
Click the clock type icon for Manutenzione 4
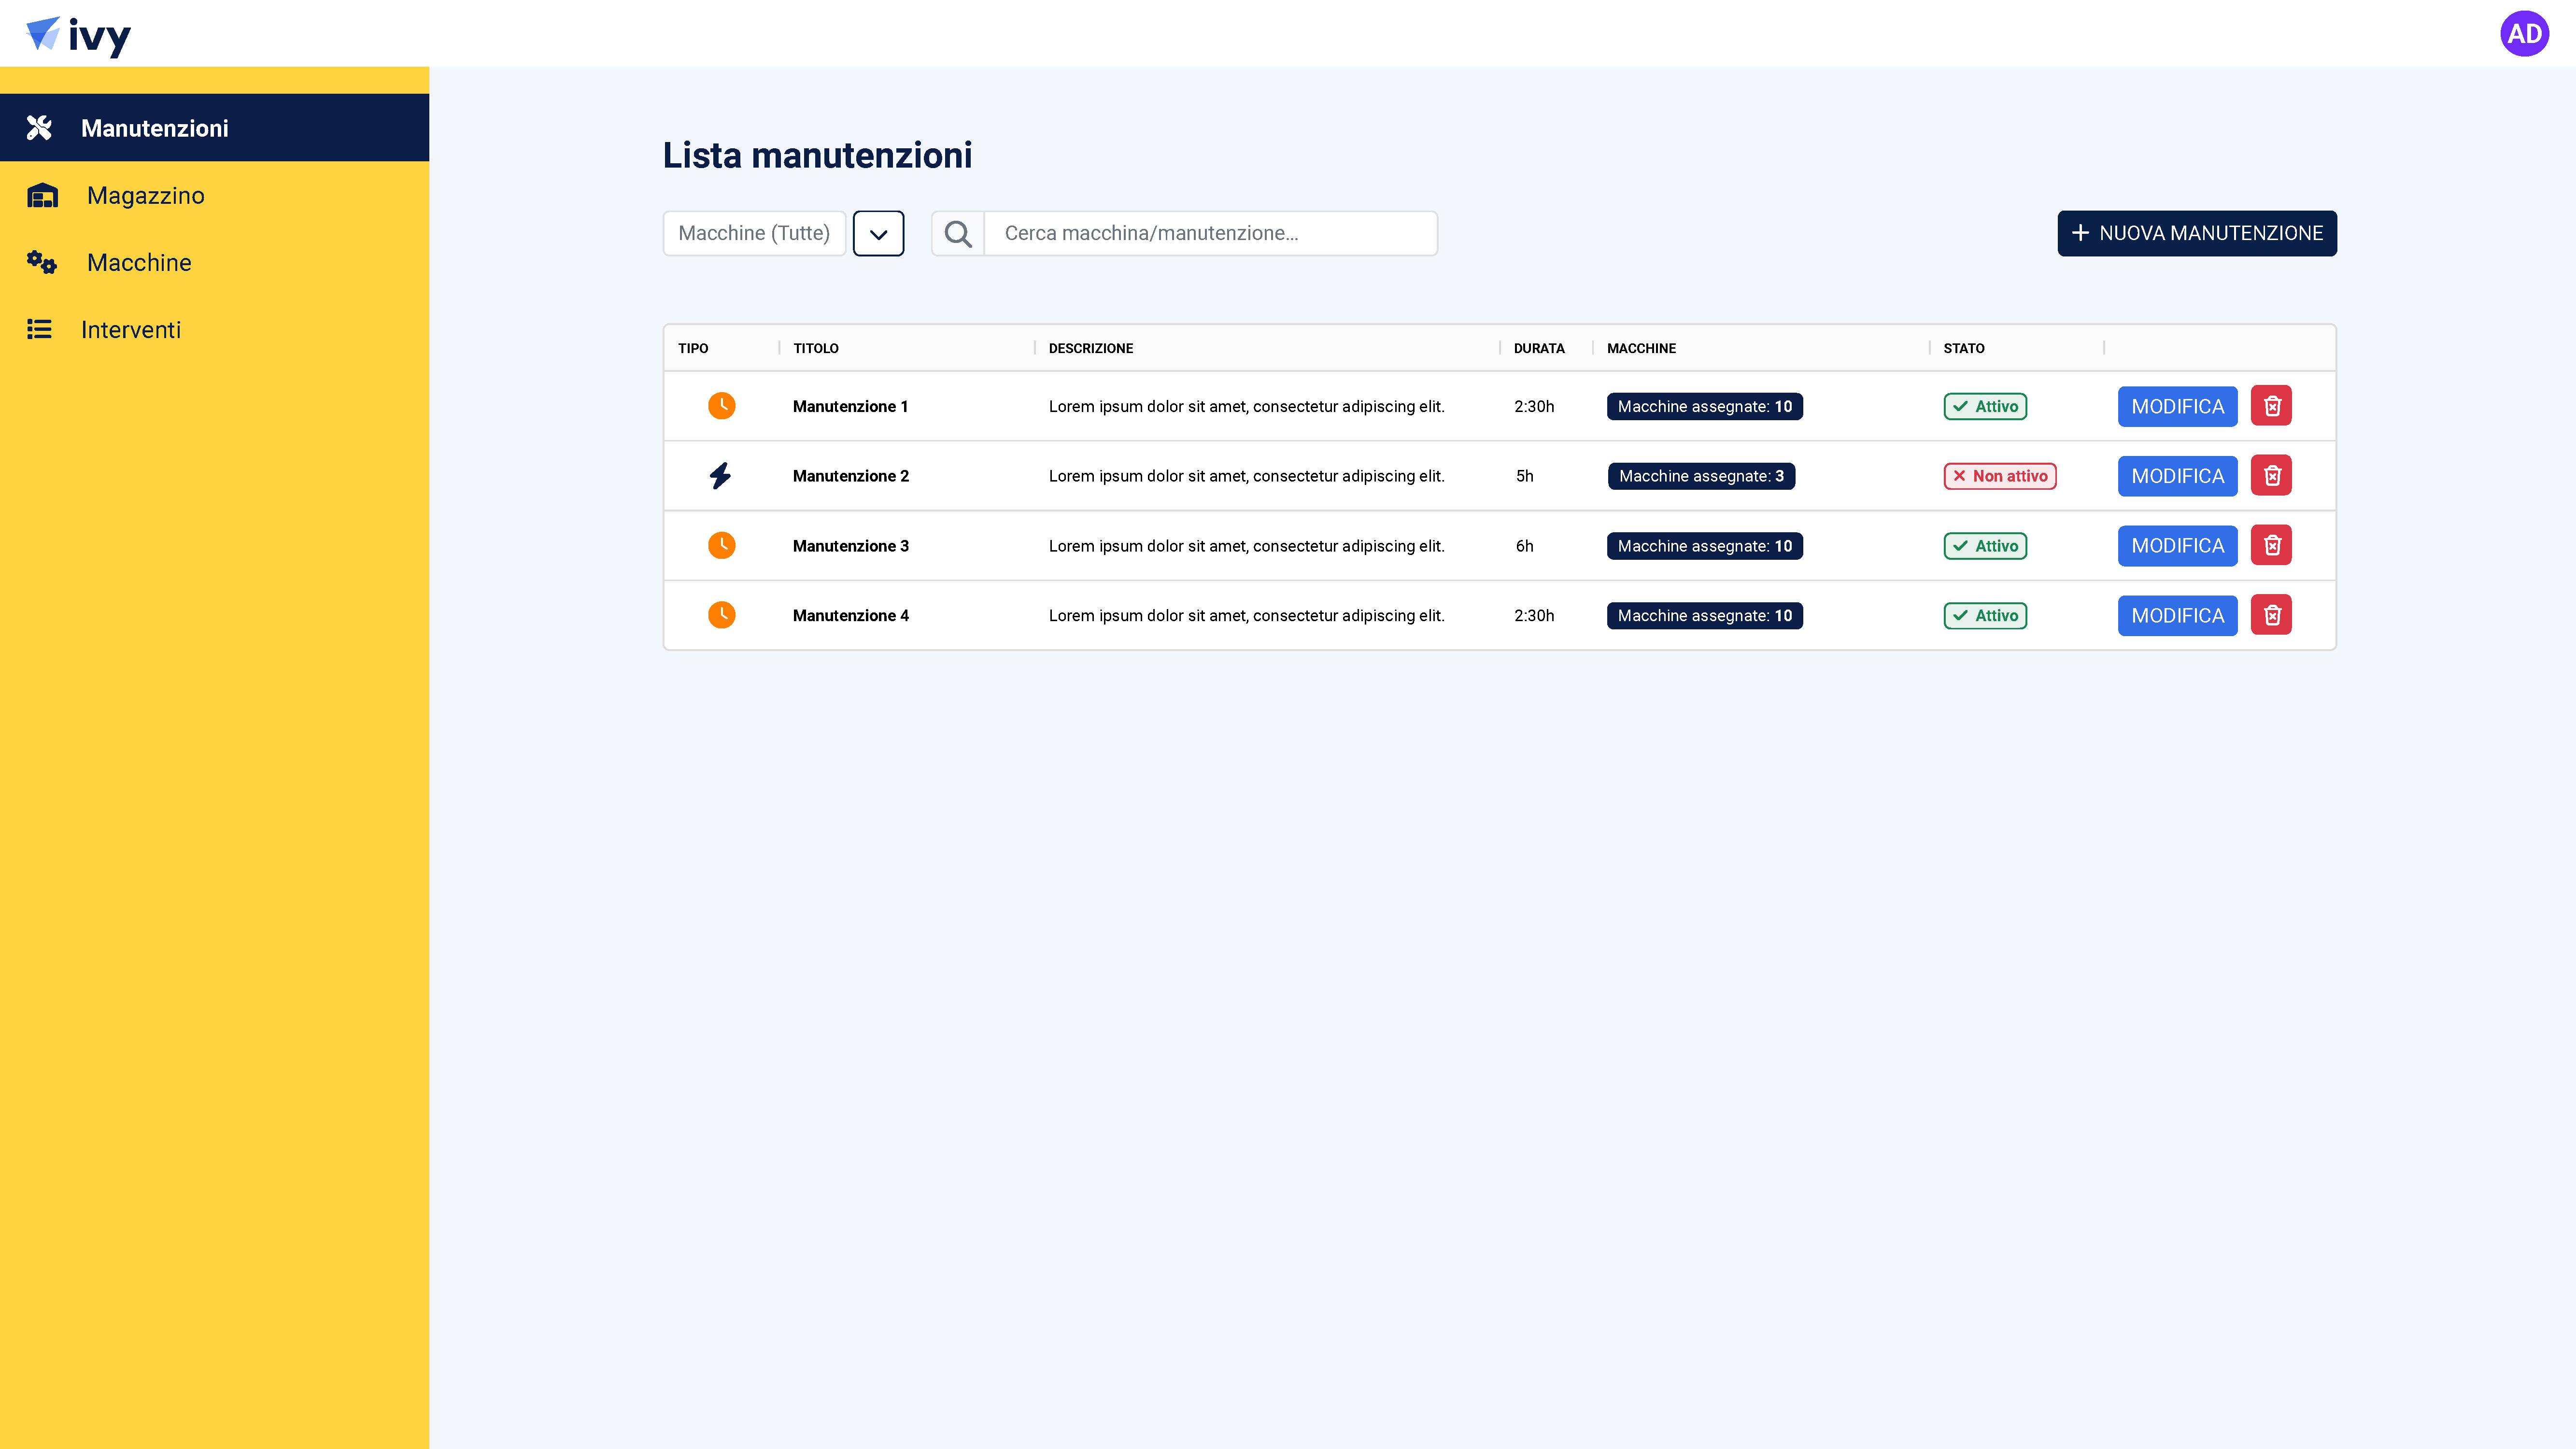(x=721, y=615)
